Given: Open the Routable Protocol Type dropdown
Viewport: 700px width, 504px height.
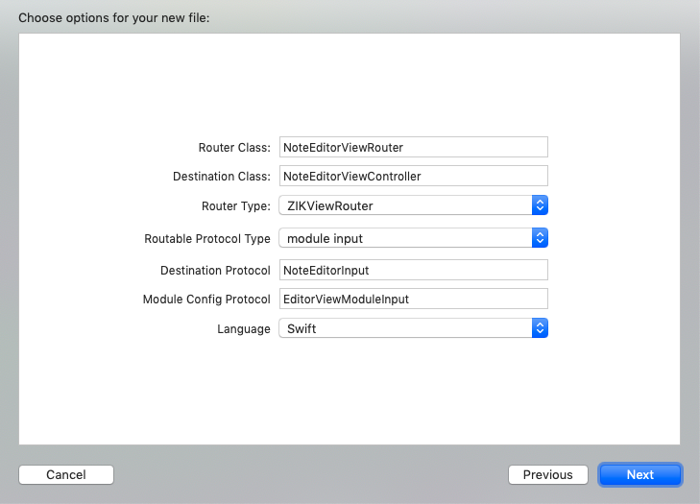Looking at the screenshot, I should 414,238.
